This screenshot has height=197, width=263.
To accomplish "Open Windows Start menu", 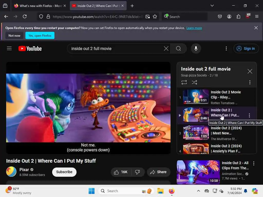I will [92, 191].
